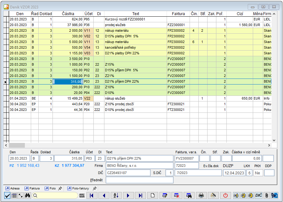Click the blue settings gears icon

click(x=274, y=195)
